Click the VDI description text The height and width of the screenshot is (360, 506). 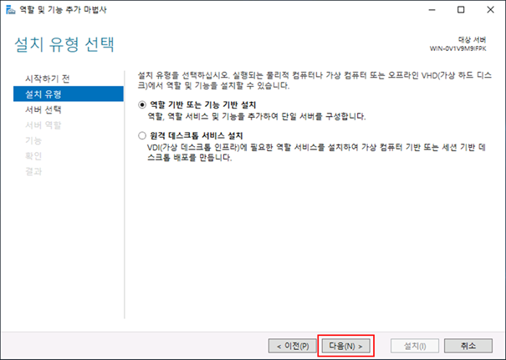point(317,153)
